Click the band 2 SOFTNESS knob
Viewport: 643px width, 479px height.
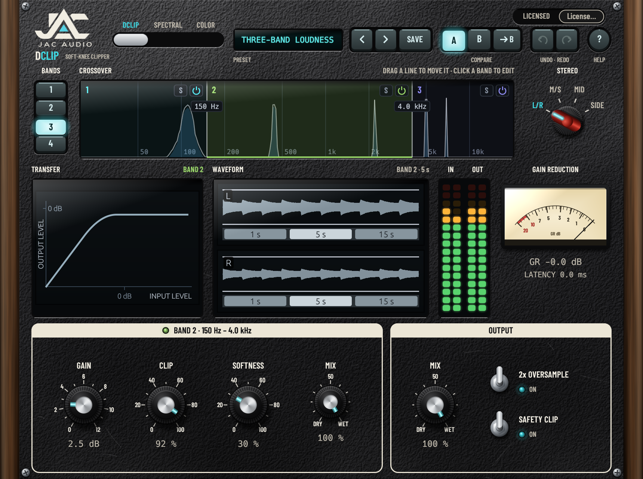[248, 405]
